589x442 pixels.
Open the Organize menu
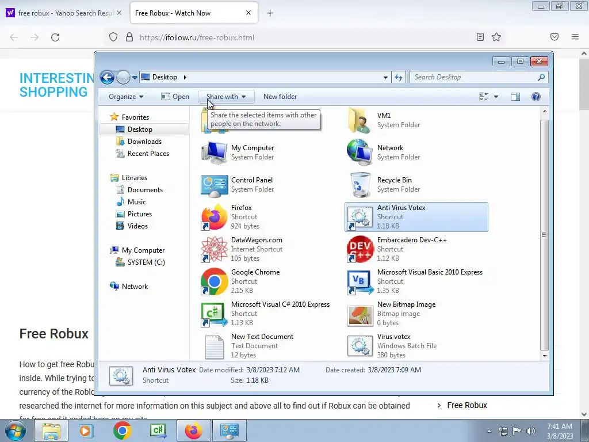tap(126, 97)
